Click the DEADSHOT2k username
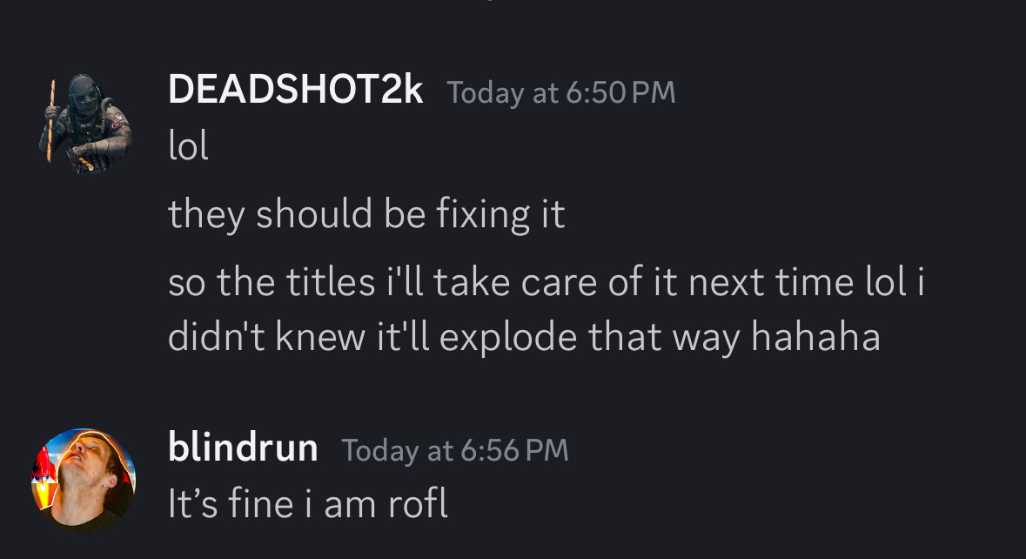The image size is (1026, 559). coord(295,90)
